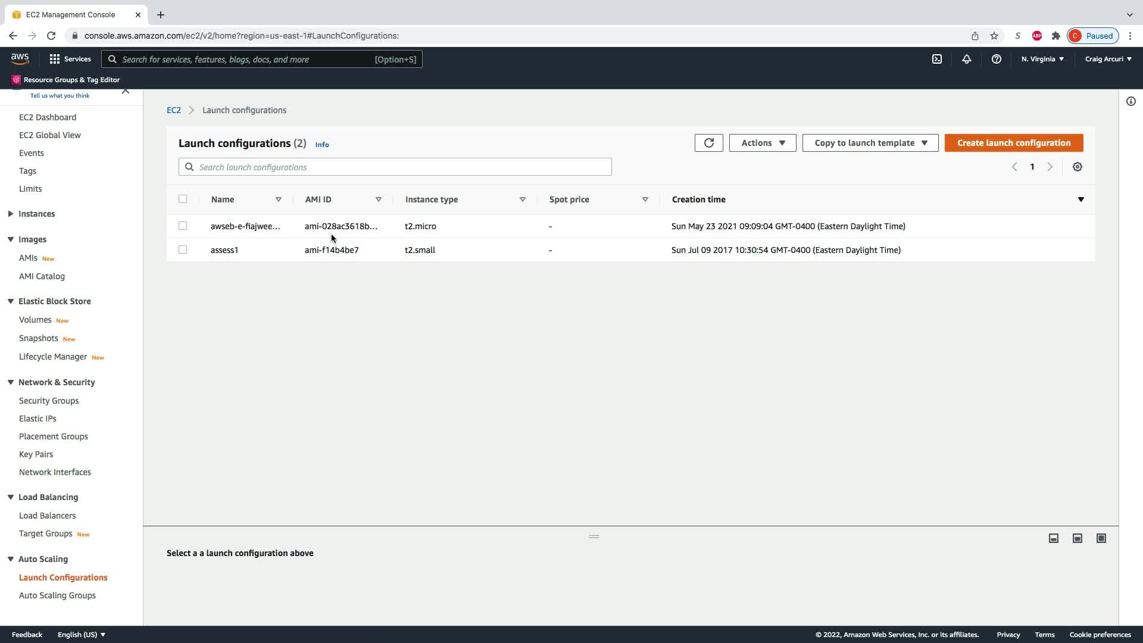Open the Actions dropdown
1143x643 pixels.
click(x=763, y=143)
